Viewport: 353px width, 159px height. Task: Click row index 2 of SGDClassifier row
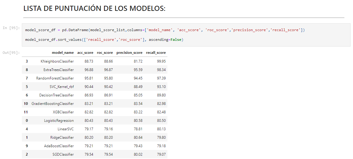(x=27, y=155)
